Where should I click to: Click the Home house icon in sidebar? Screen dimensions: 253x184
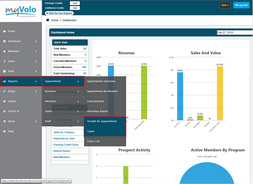tap(4, 31)
